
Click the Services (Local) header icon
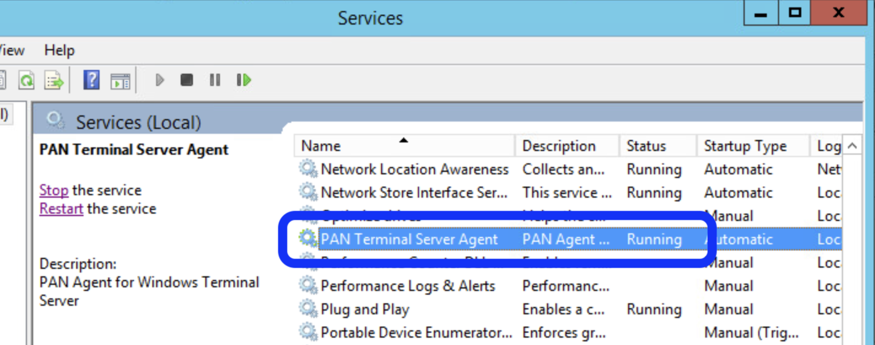[x=55, y=120]
